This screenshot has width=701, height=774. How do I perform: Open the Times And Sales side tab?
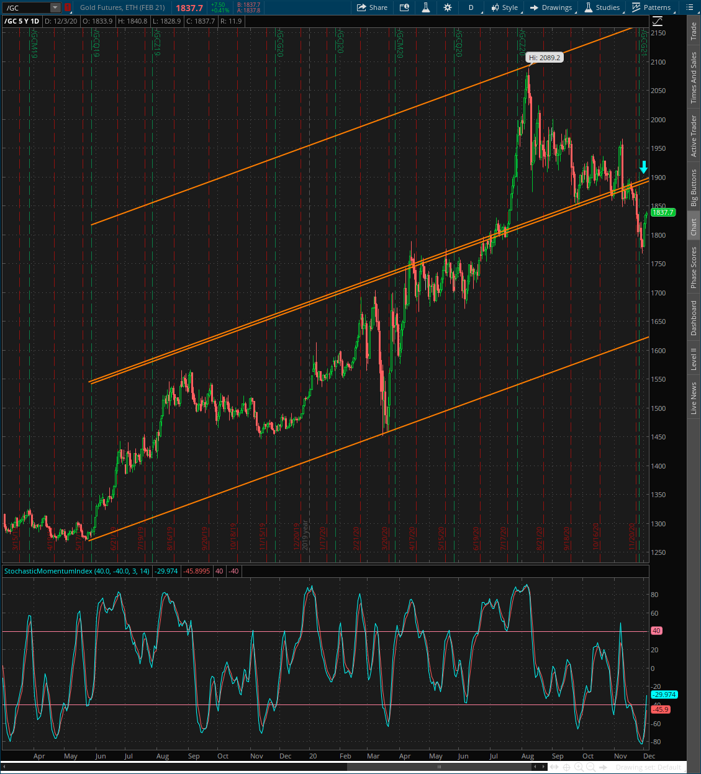pyautogui.click(x=694, y=78)
